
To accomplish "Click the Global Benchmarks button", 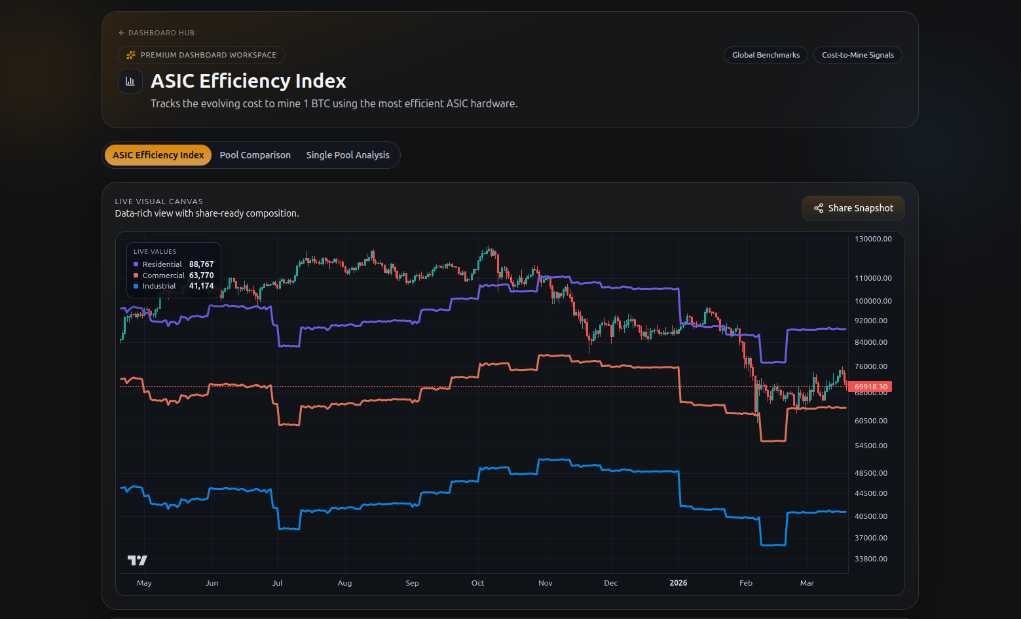I will point(766,55).
